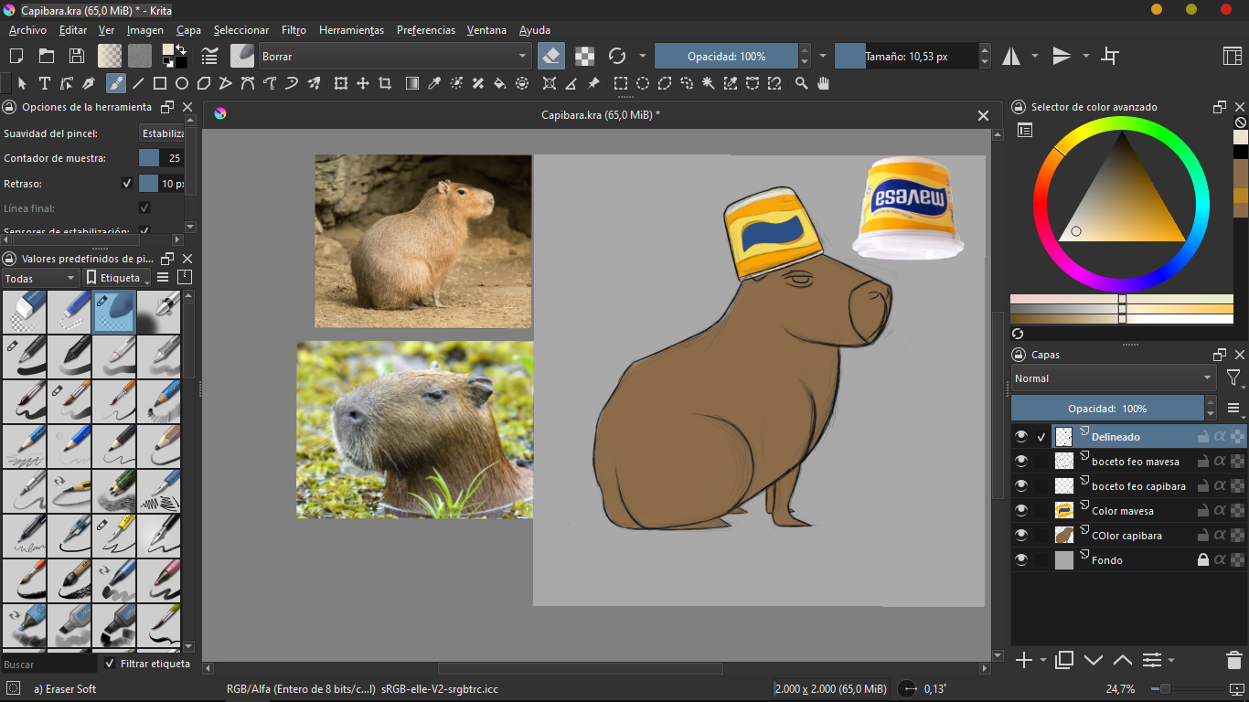The width and height of the screenshot is (1249, 702).
Task: Create a new document via toolbar icon
Action: coord(16,56)
